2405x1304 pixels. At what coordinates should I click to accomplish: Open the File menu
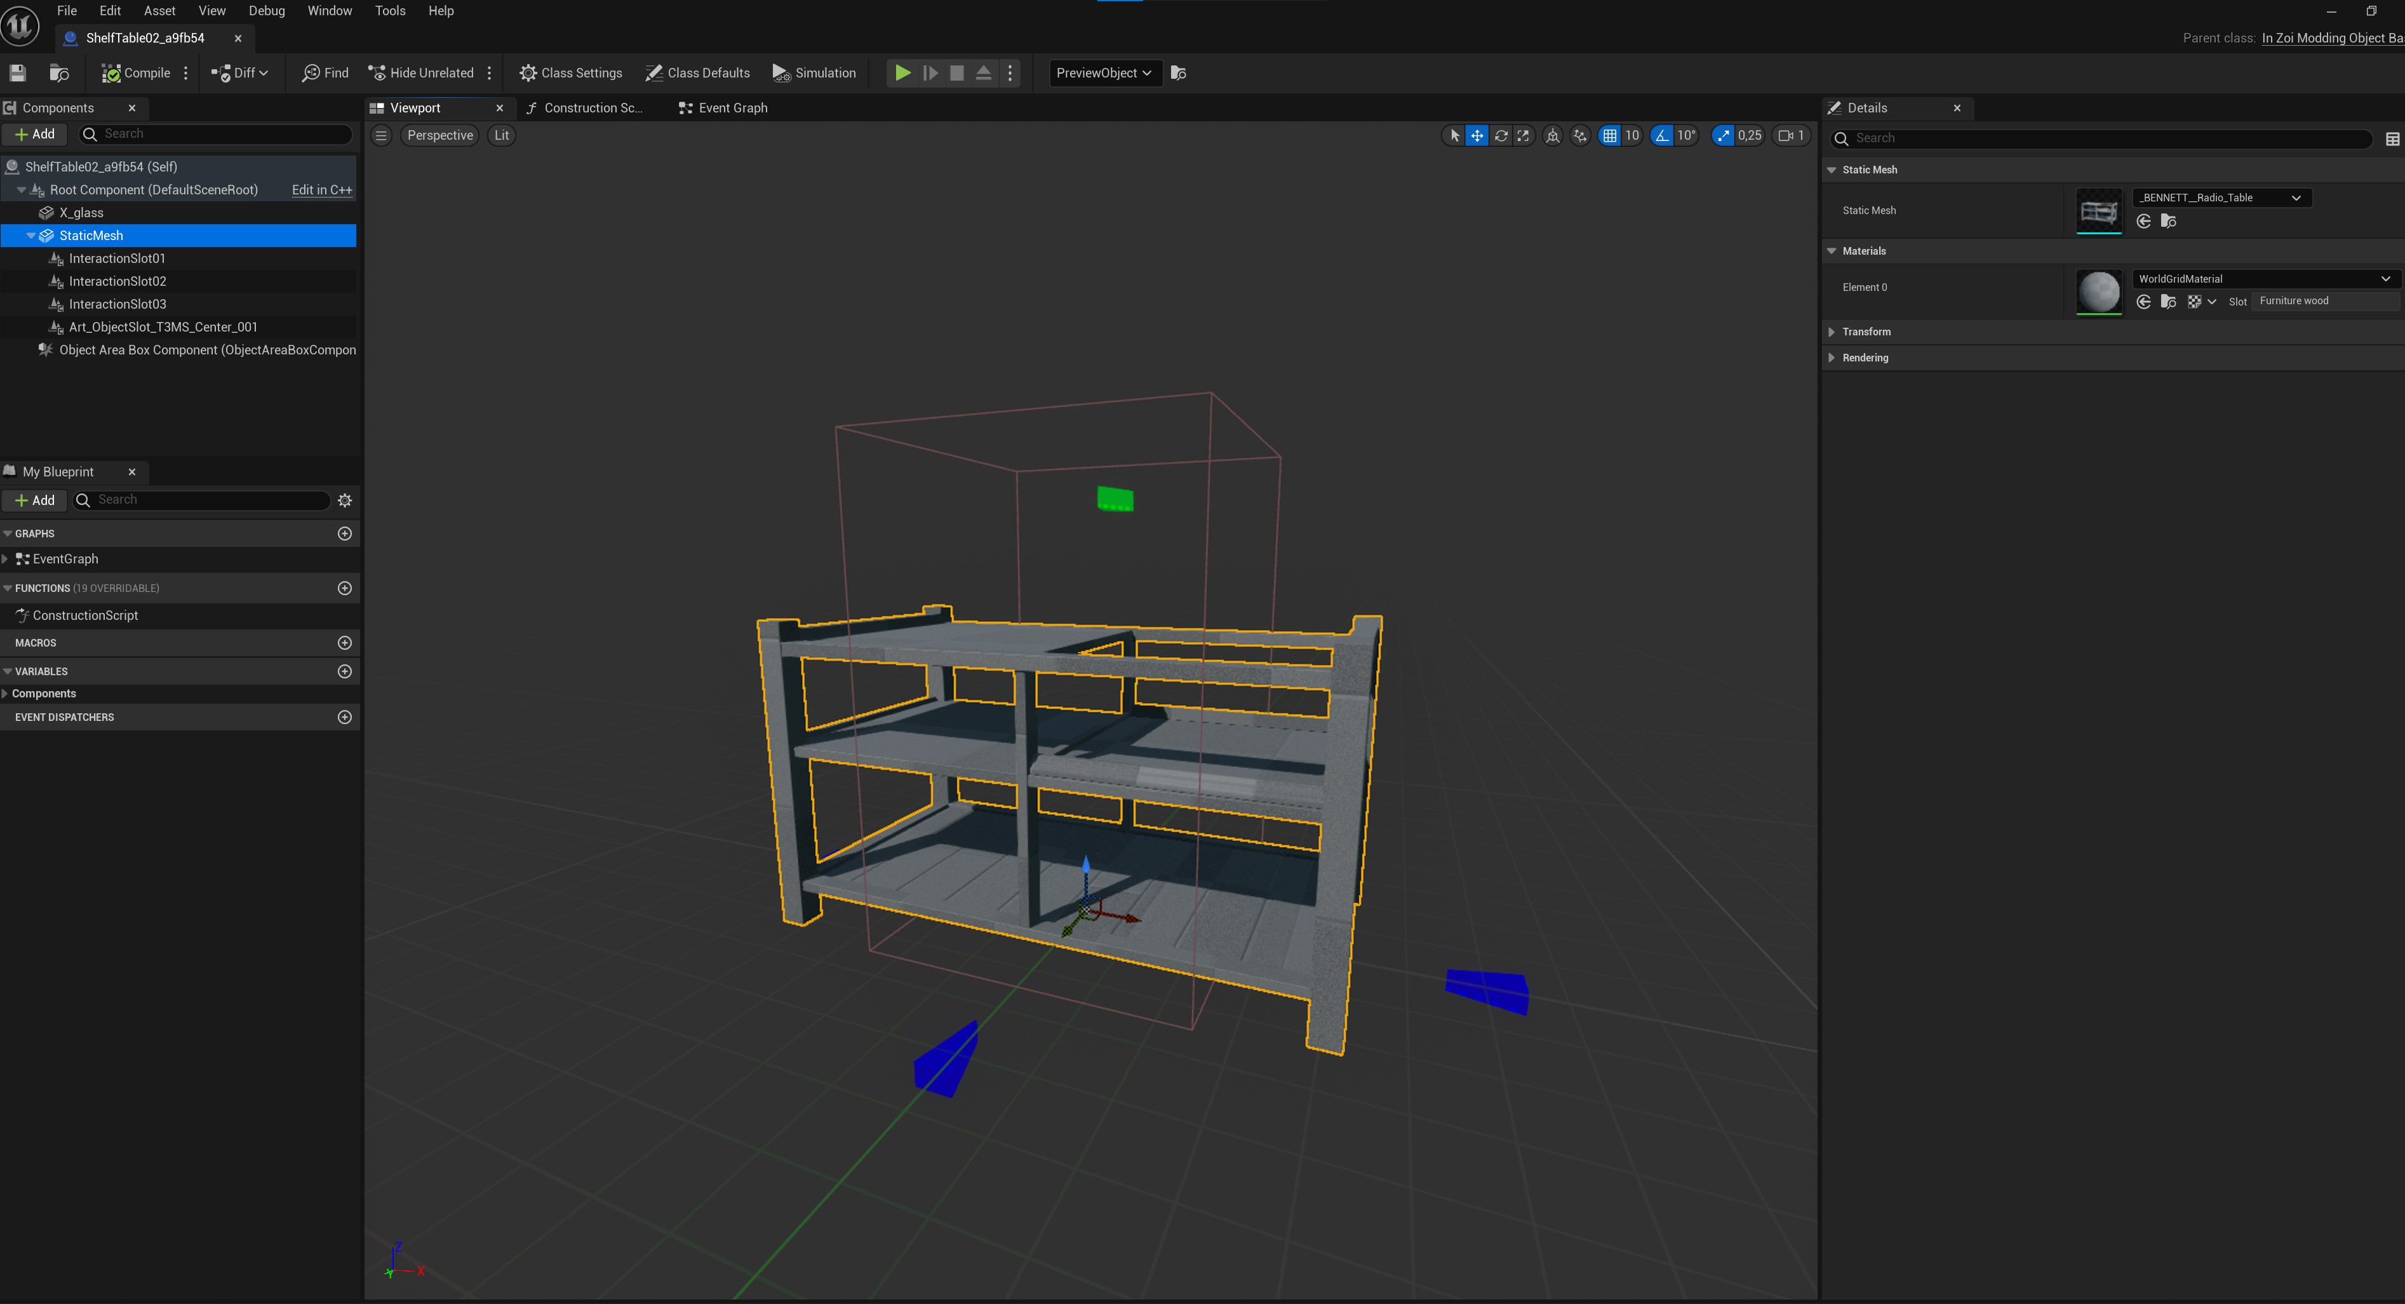tap(67, 10)
